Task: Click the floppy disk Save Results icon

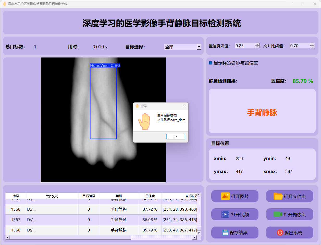Action: [x=225, y=233]
